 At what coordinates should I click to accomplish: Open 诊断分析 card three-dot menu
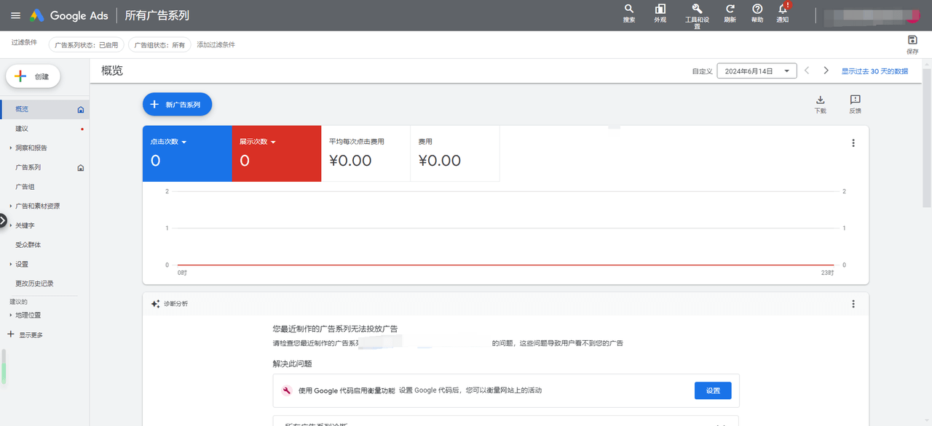pyautogui.click(x=853, y=304)
